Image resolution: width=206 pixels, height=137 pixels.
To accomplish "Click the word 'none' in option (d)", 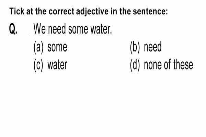I will 153,65.
